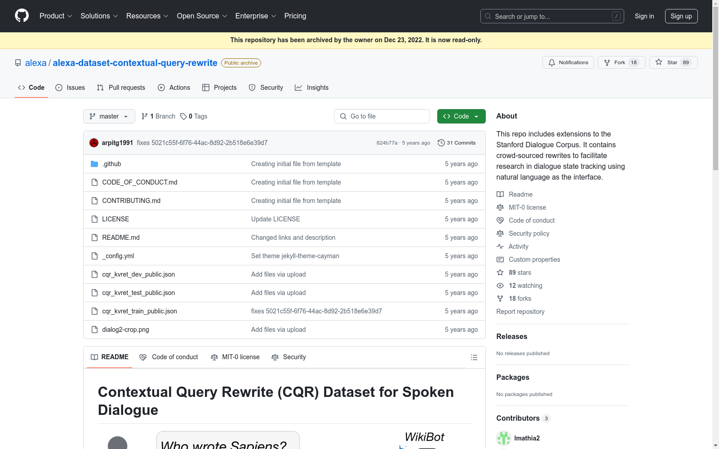Click the fork icon next to 18 forks

[x=500, y=299]
